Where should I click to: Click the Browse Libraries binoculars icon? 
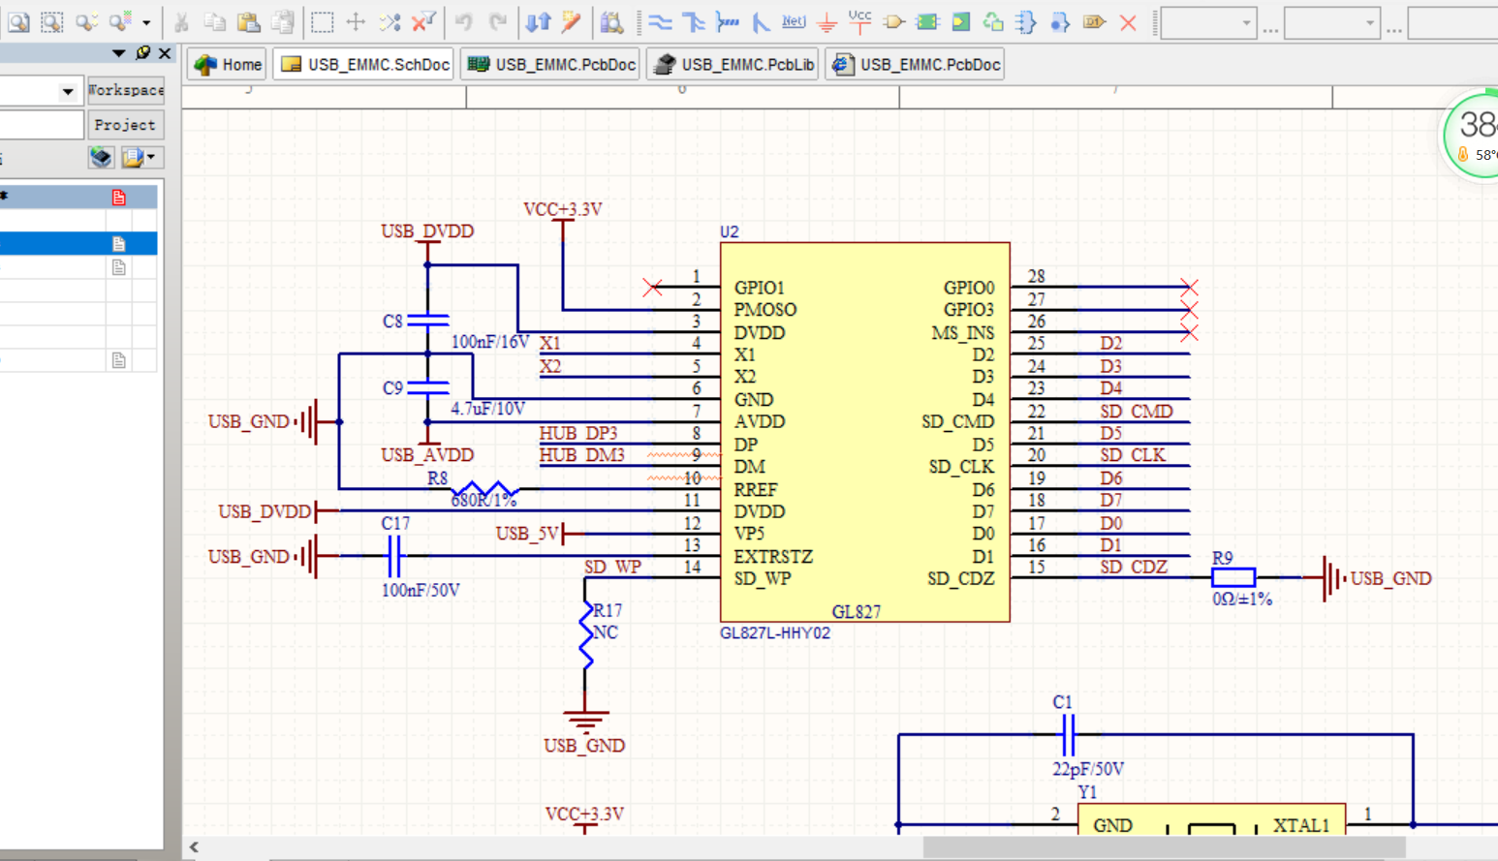point(611,21)
